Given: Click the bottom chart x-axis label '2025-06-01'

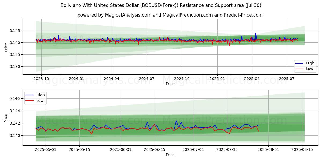Looking at the screenshot, I should click(121, 150).
